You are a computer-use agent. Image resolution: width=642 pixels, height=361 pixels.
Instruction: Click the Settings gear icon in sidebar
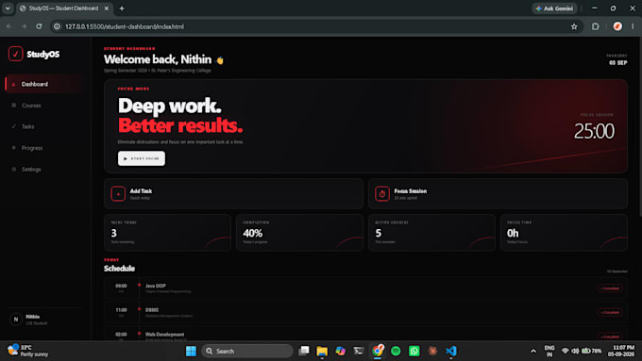14,169
